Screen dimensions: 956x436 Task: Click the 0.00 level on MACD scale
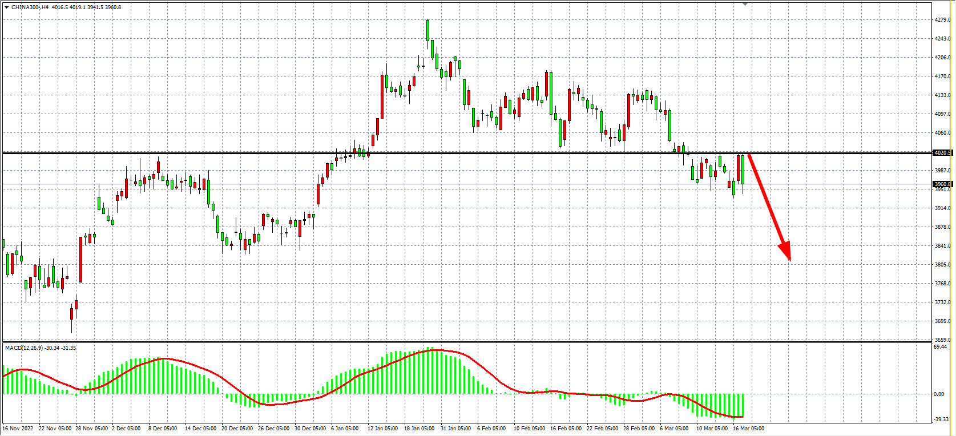939,394
